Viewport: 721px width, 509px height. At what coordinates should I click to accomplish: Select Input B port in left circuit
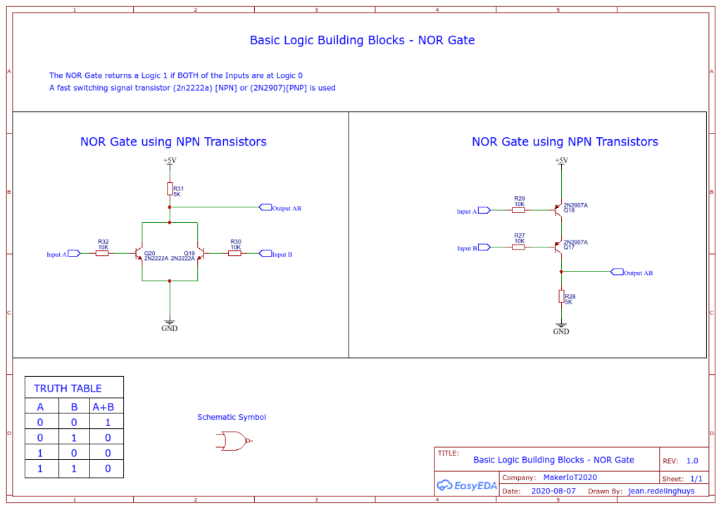click(x=275, y=254)
